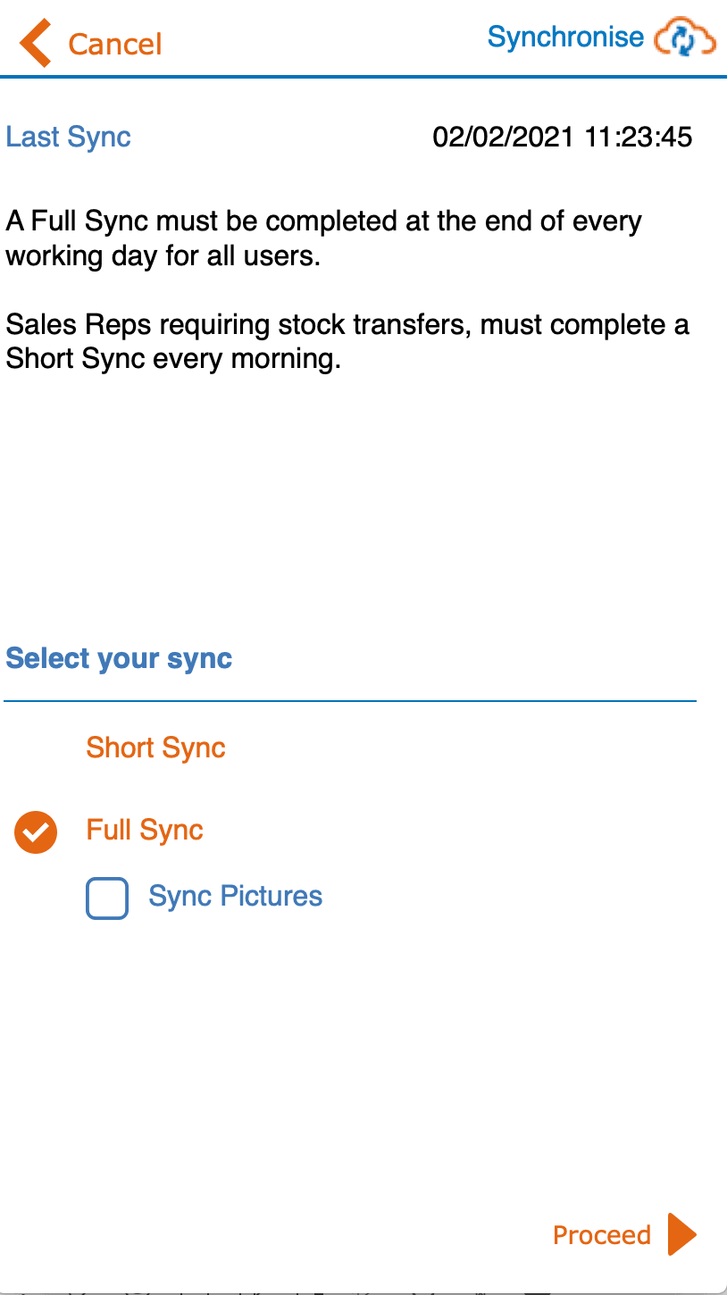Click the Select your sync heading
The image size is (727, 1295).
pos(119,659)
